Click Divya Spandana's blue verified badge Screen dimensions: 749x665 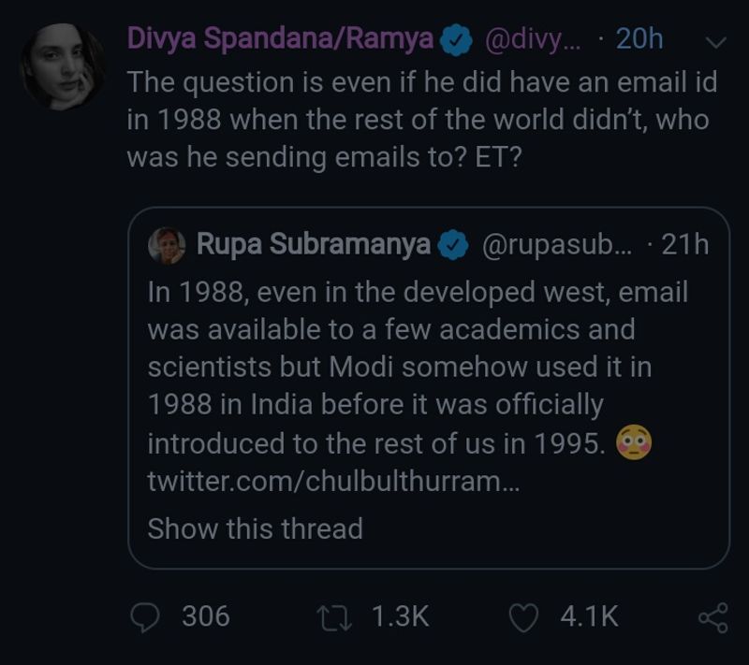[457, 40]
